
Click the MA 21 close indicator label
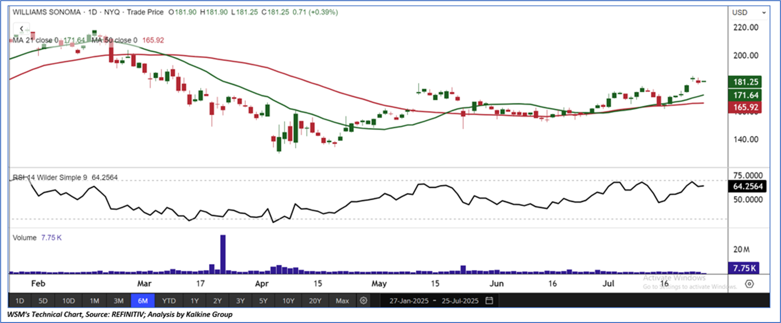[35, 40]
